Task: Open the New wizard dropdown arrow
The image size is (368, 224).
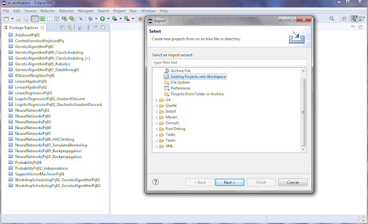Action: [12, 19]
